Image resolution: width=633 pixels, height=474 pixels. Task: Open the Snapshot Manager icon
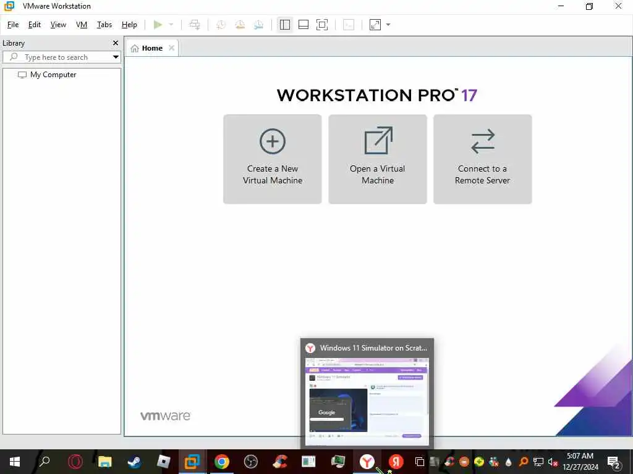[259, 25]
